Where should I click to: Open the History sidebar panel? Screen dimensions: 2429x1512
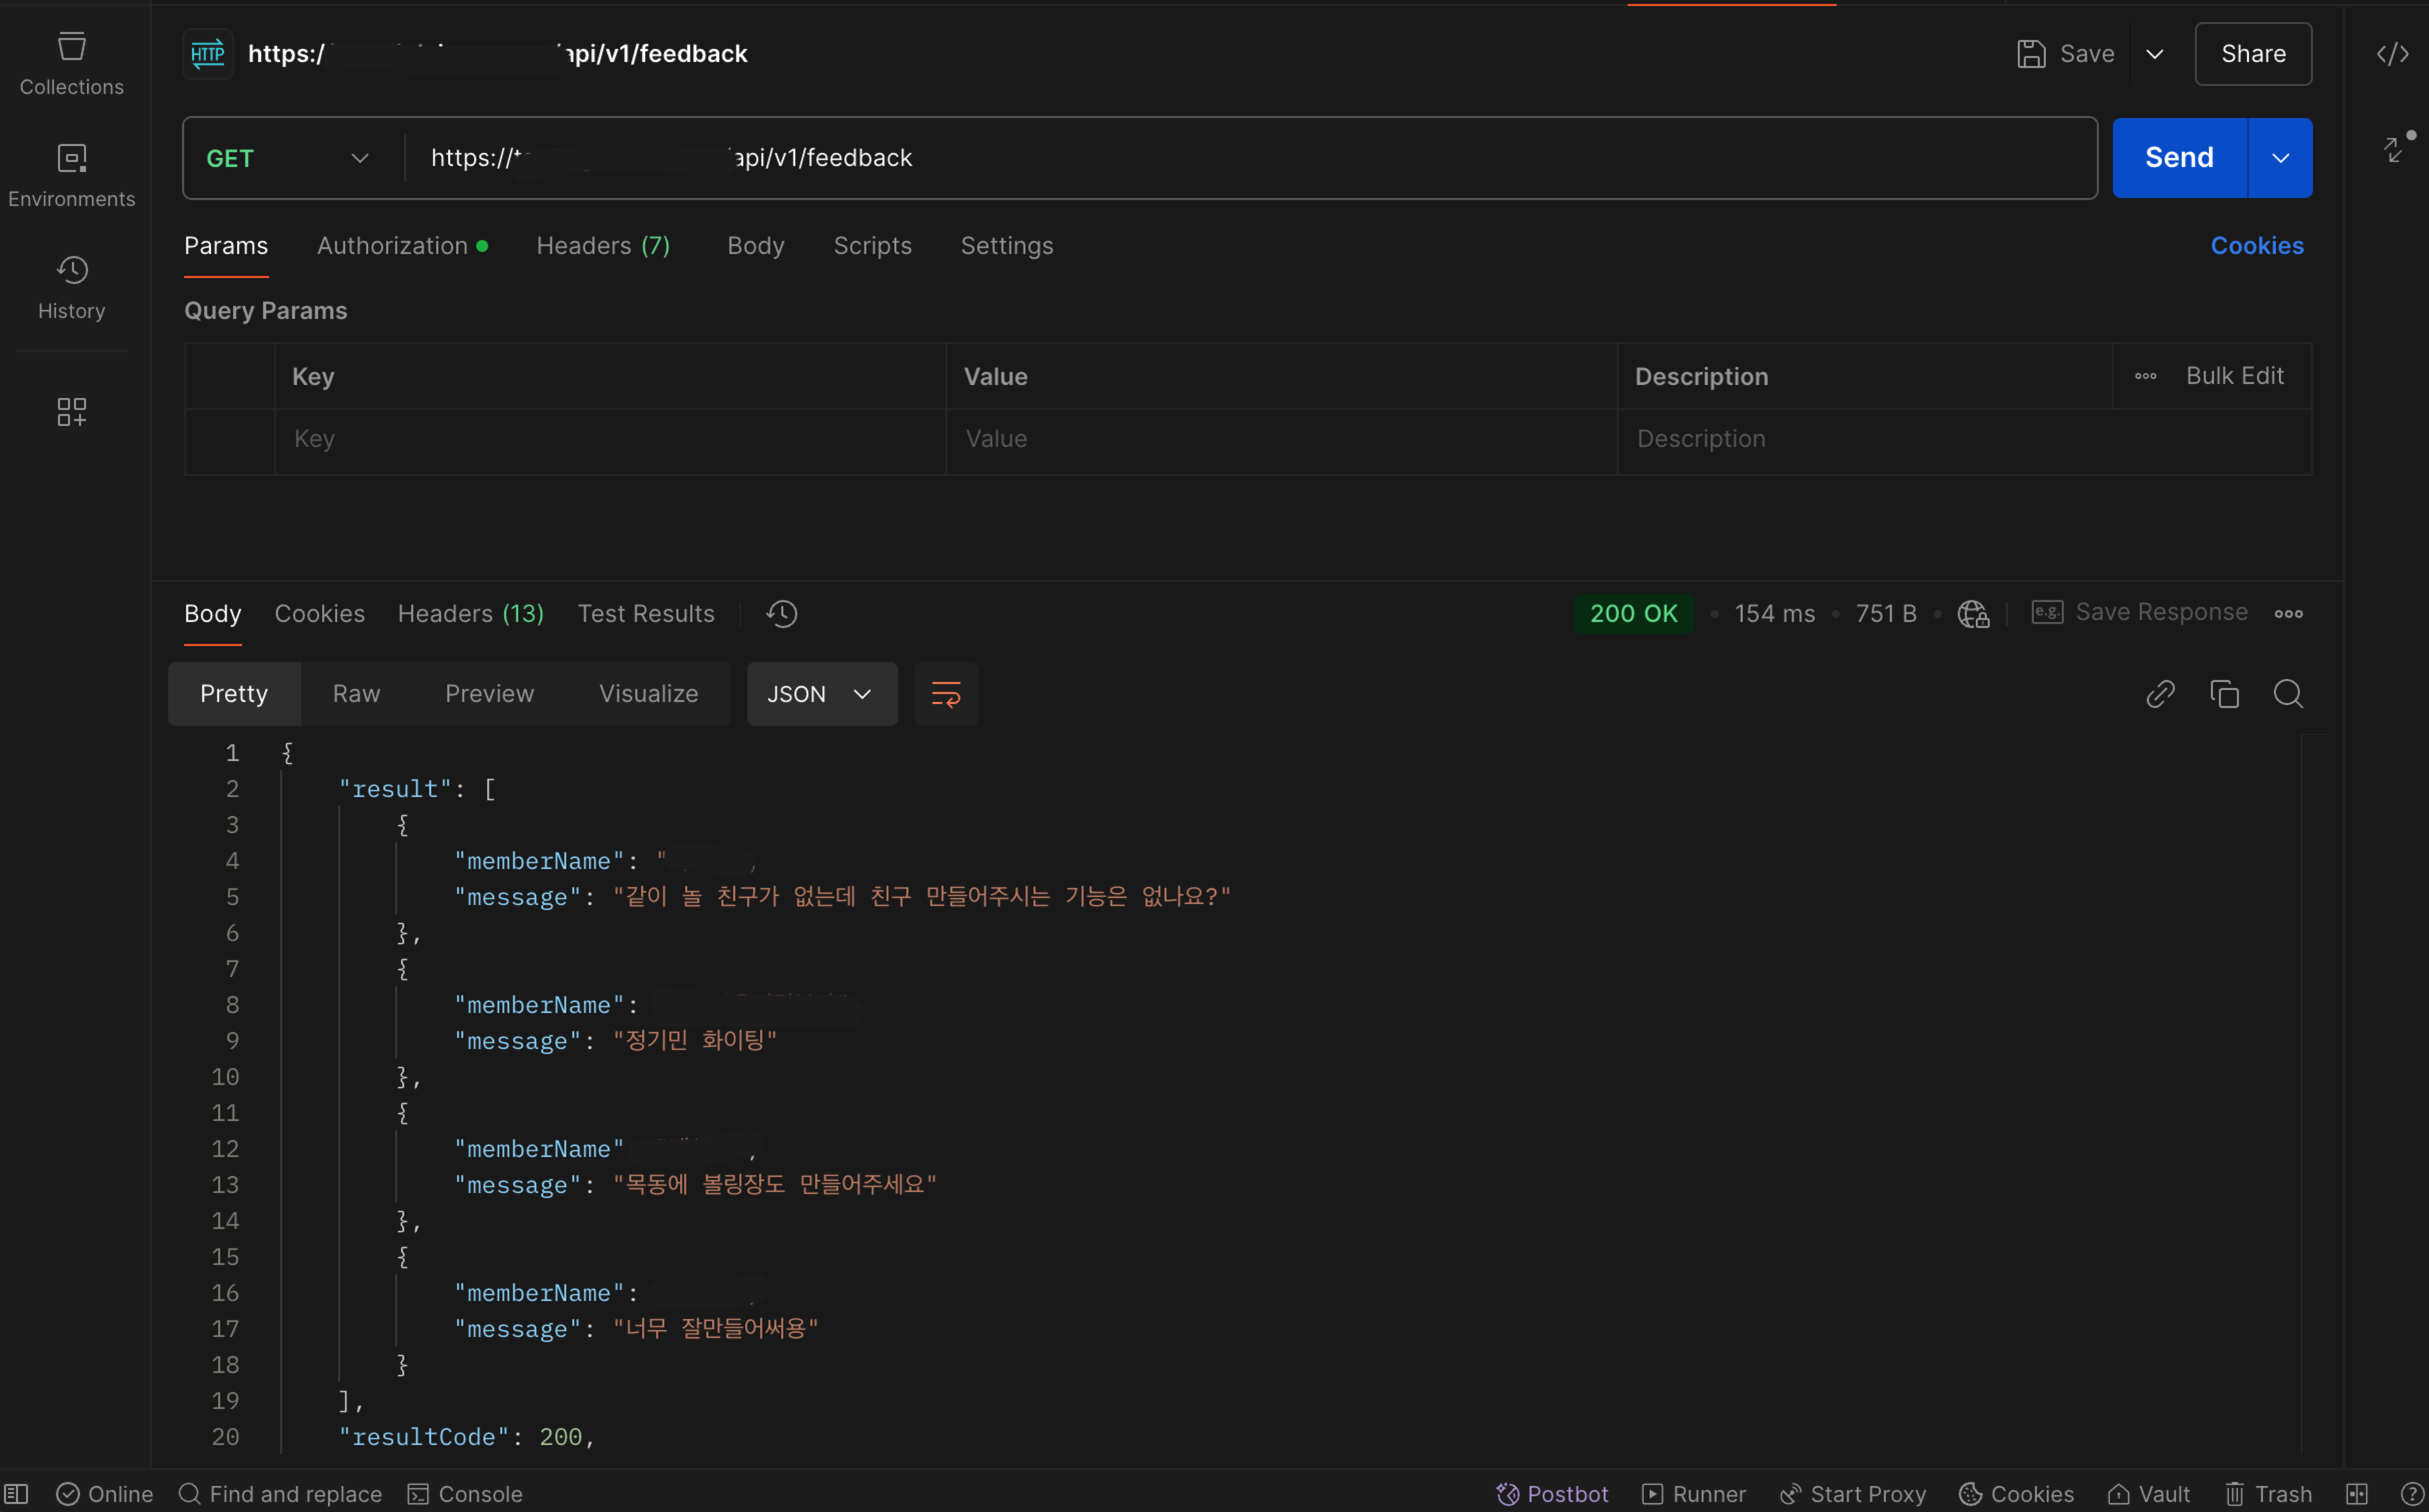pyautogui.click(x=71, y=287)
